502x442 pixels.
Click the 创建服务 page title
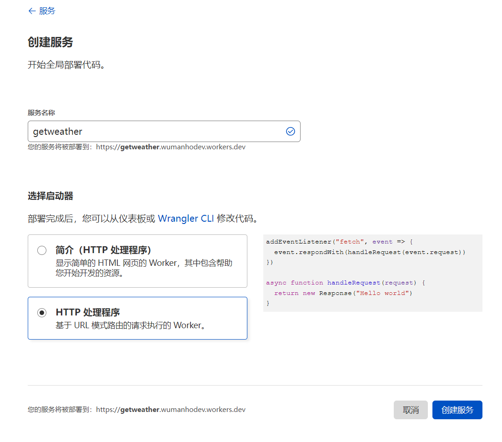click(x=50, y=41)
